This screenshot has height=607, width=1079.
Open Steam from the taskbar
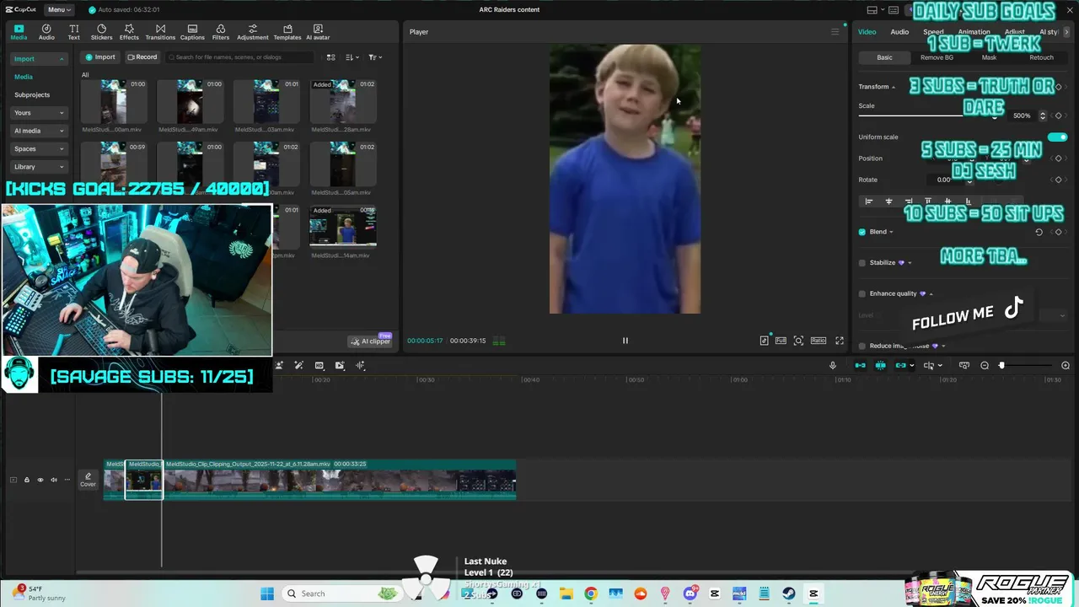(789, 594)
